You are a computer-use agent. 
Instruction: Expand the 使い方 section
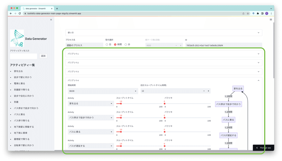click(164, 33)
